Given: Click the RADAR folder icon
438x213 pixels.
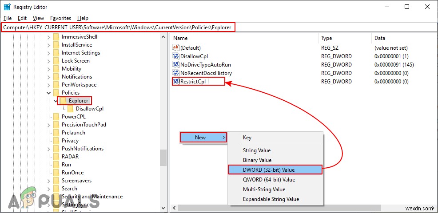Looking at the screenshot, I should [x=56, y=156].
